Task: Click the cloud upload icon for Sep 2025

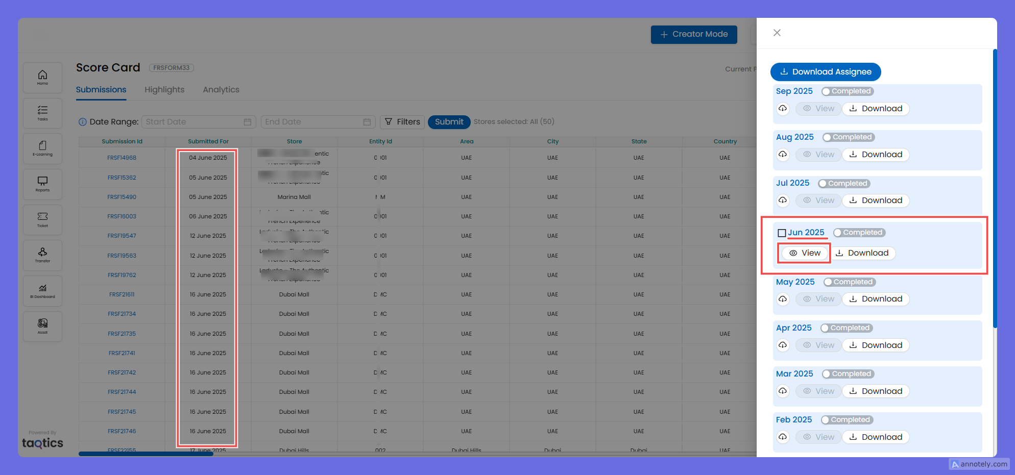Action: pyautogui.click(x=783, y=109)
